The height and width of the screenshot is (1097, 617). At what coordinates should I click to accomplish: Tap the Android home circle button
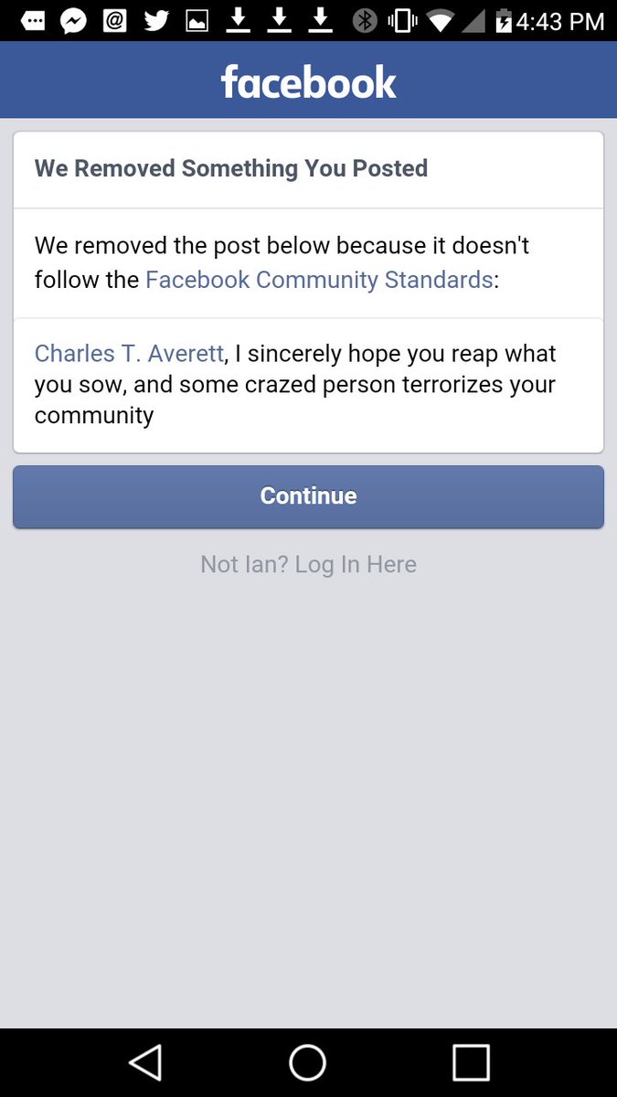(308, 1062)
